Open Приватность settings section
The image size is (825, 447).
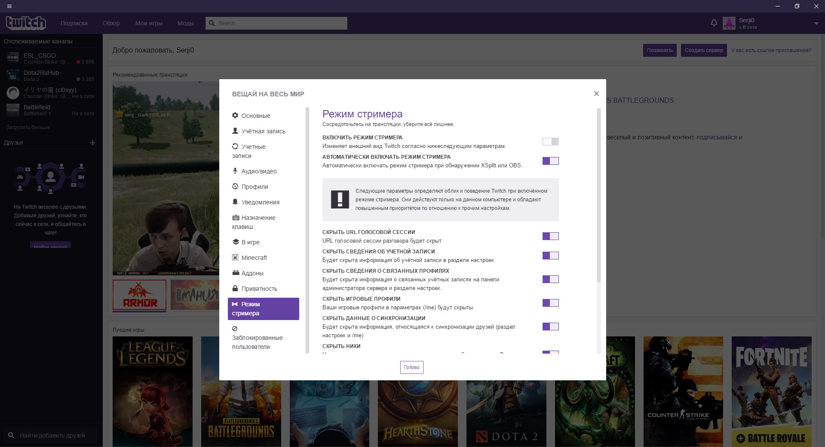(263, 289)
